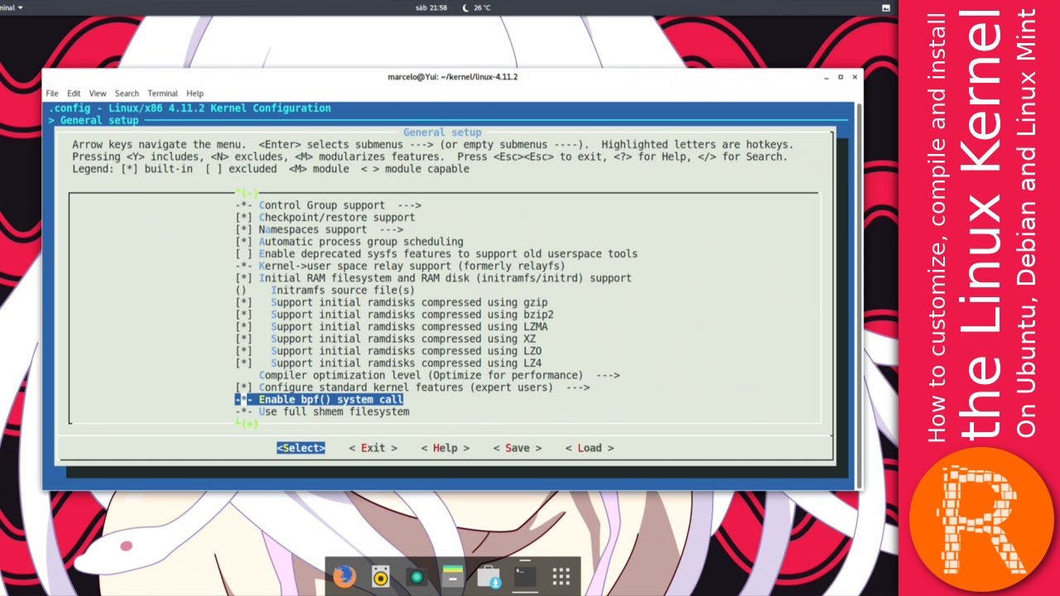
Task: Click the < Help > button
Action: (445, 448)
